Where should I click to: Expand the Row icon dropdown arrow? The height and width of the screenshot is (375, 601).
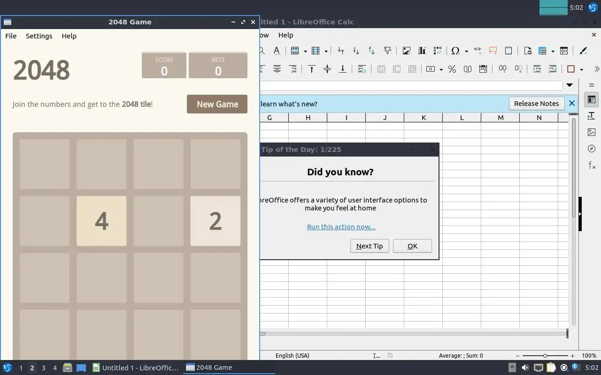[305, 51]
